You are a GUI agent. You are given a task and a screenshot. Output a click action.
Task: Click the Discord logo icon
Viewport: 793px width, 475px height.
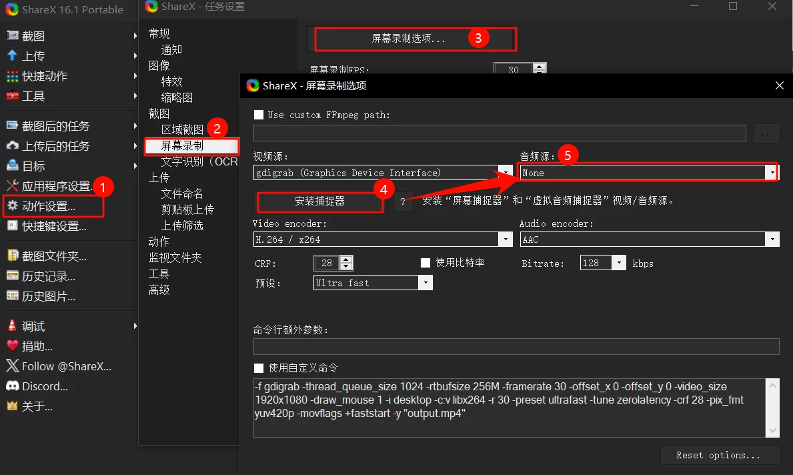(x=12, y=386)
